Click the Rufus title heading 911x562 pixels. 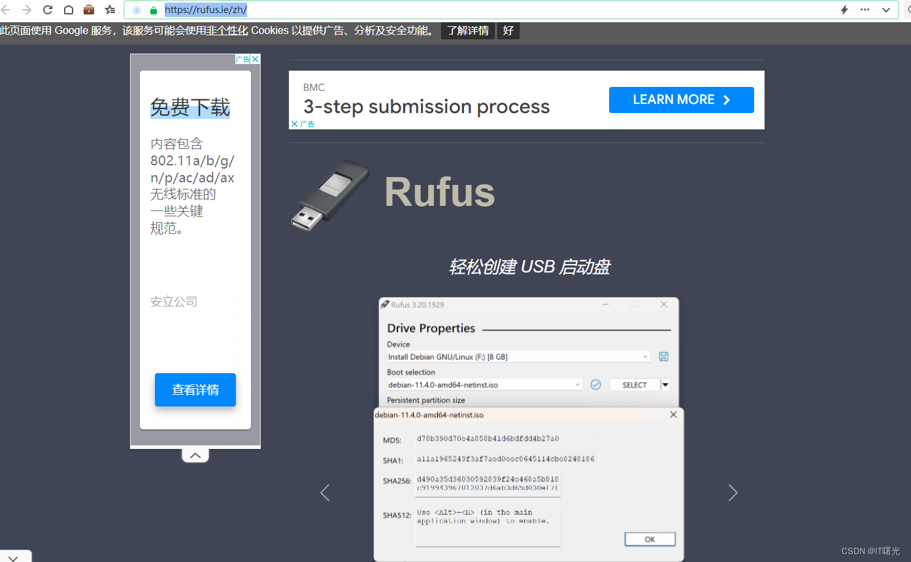[440, 192]
